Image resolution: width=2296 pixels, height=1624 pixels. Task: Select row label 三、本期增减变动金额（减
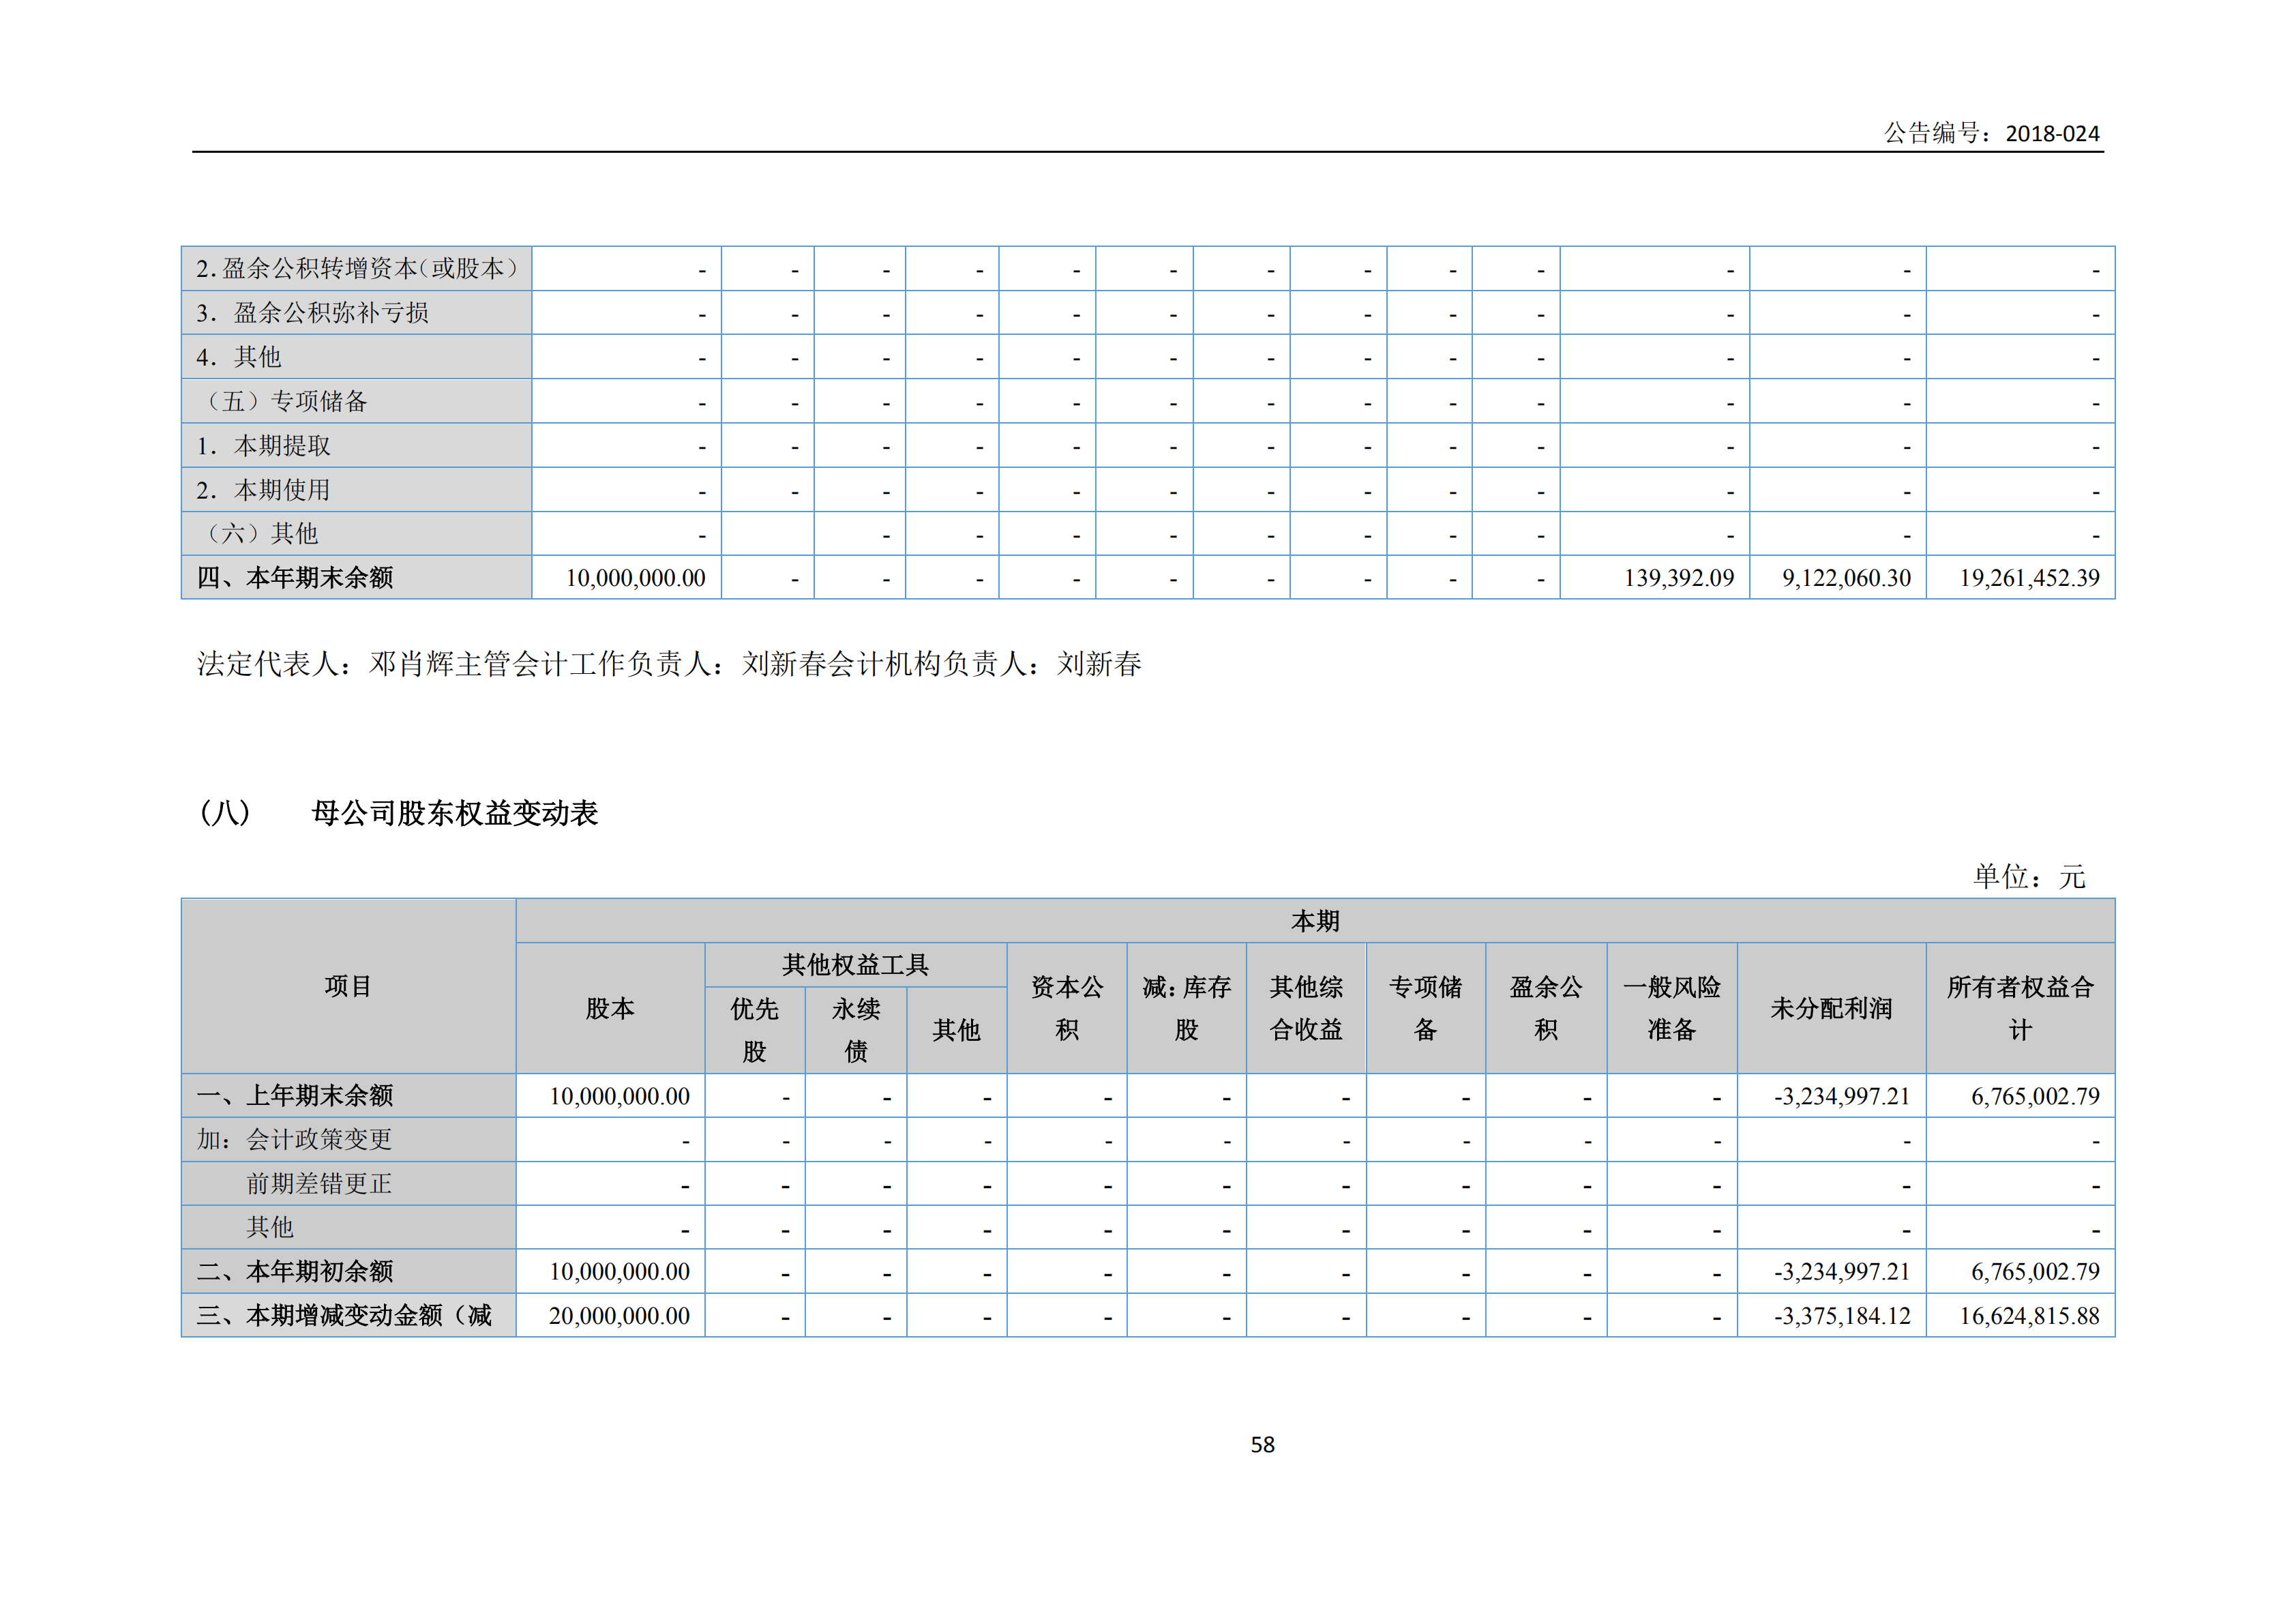click(344, 1315)
